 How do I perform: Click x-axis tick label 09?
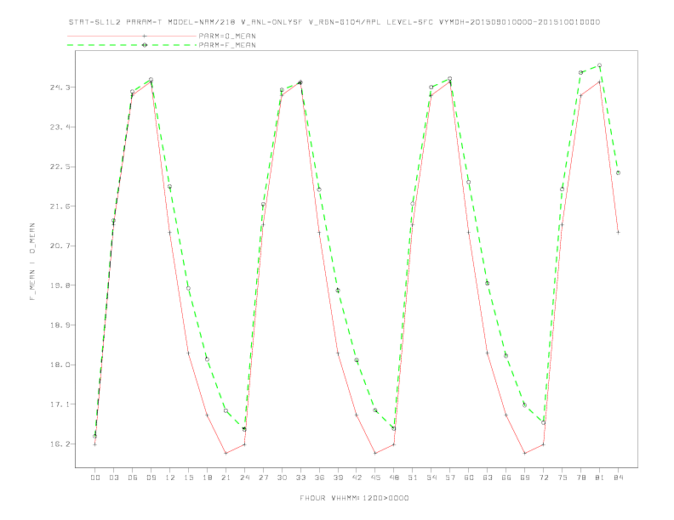[151, 478]
